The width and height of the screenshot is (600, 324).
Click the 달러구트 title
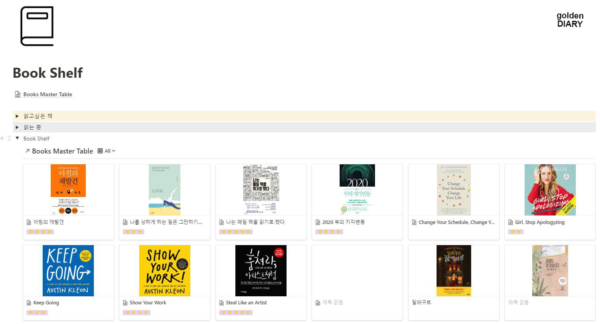coord(422,302)
